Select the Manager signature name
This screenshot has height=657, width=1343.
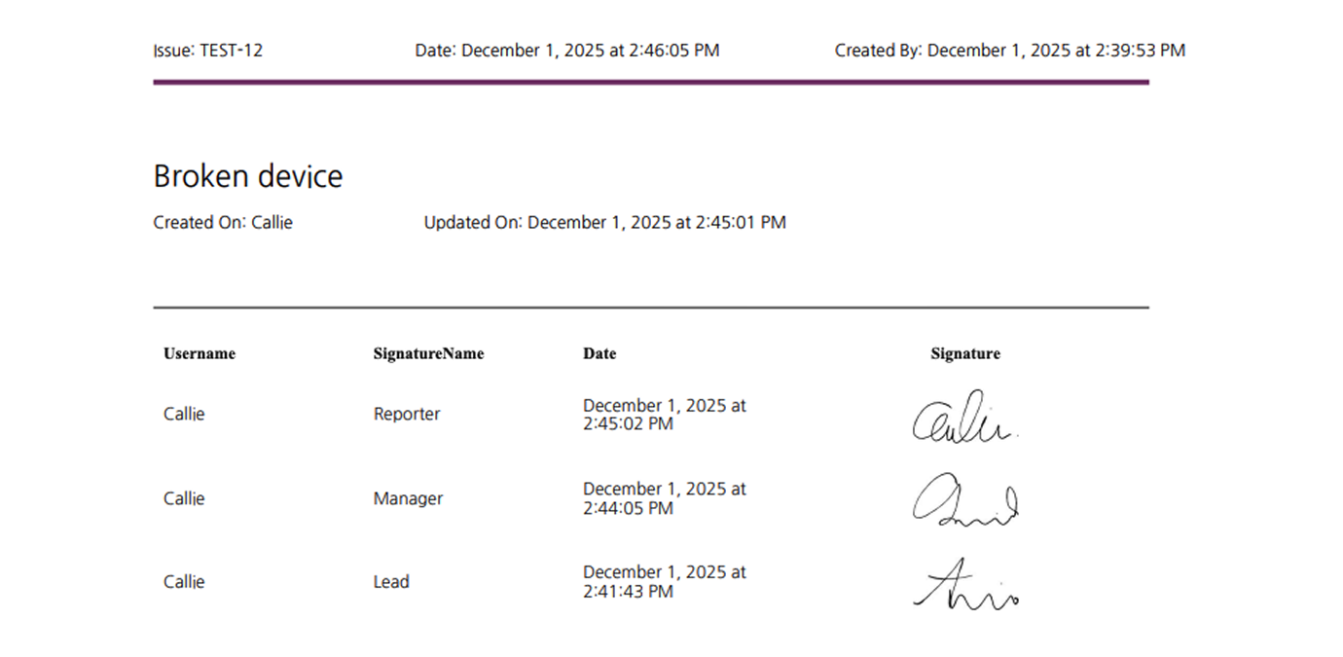[408, 498]
